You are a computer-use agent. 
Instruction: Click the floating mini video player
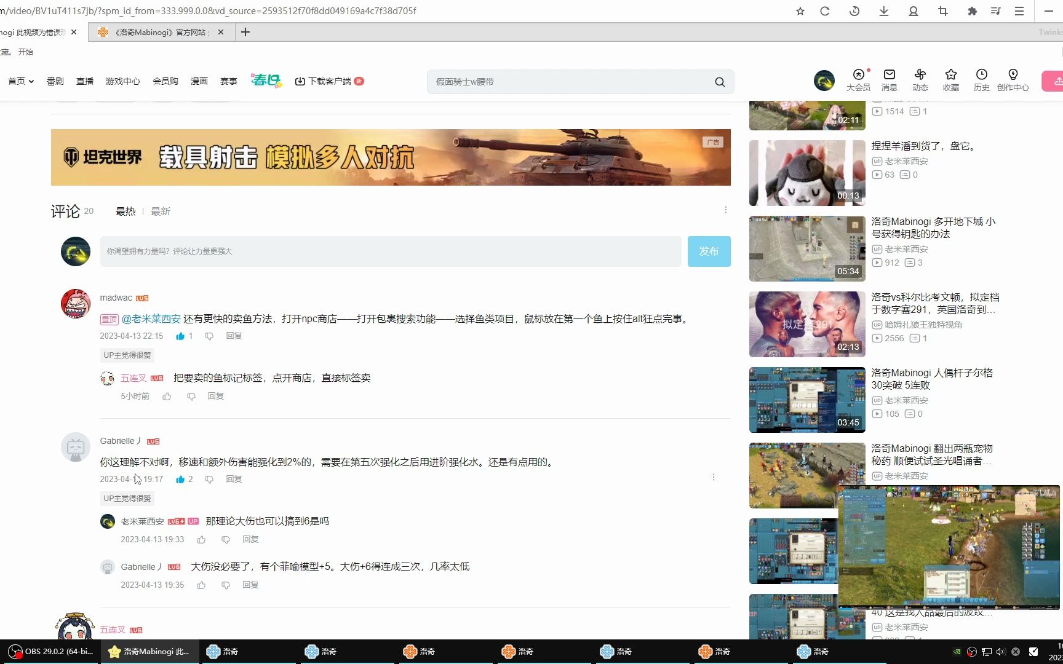tap(949, 547)
